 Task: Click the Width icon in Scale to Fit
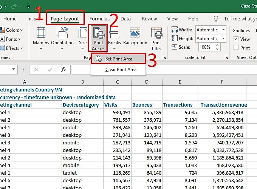(174, 29)
